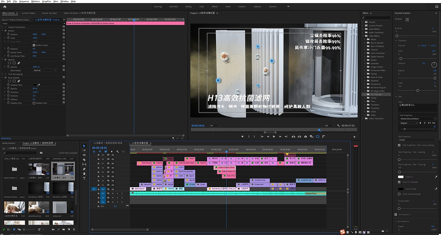
Task: Toggle Color Fill Enabled checkbox
Action: click(399, 182)
